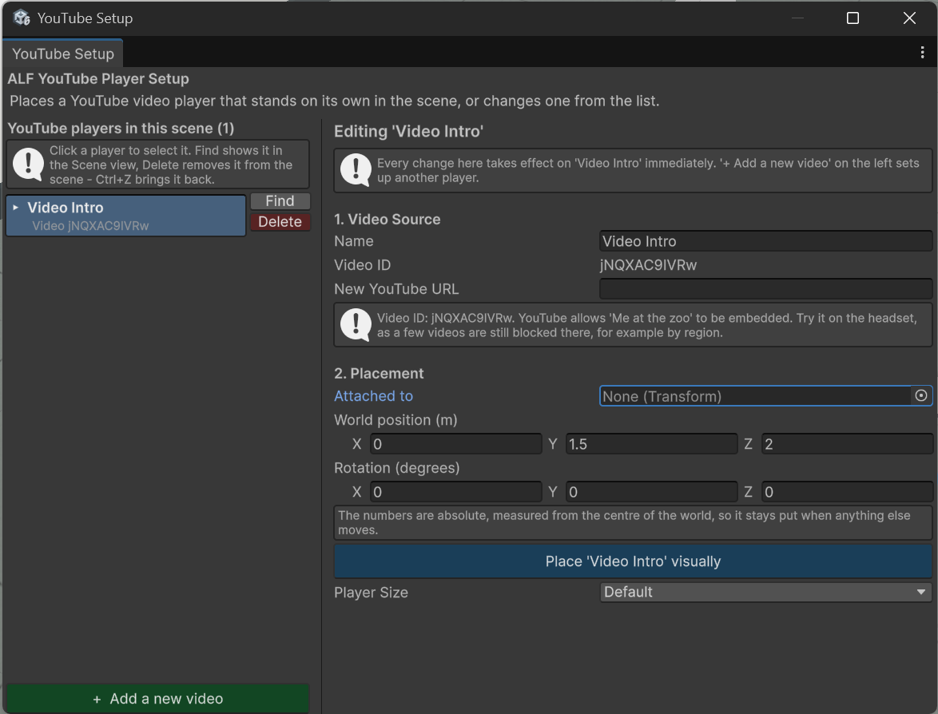This screenshot has width=938, height=714.
Task: Click the 'World position (m)' label
Action: (x=395, y=420)
